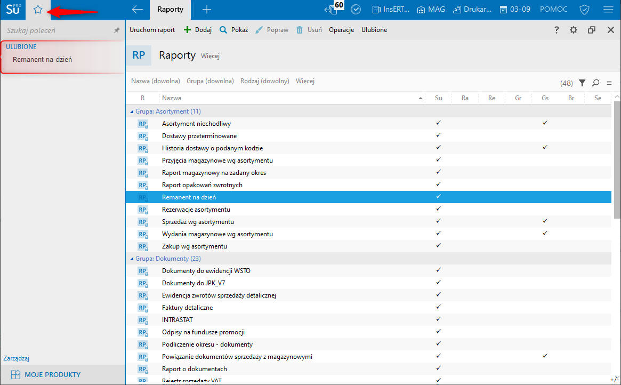Open a new tab with plus icon
621x385 pixels.
tap(207, 10)
